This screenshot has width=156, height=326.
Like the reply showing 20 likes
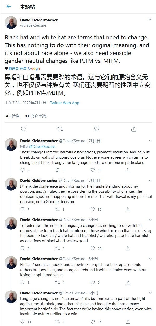[x=93, y=248]
